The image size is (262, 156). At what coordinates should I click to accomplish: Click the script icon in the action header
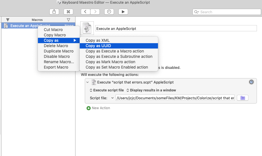pyautogui.click(x=94, y=82)
